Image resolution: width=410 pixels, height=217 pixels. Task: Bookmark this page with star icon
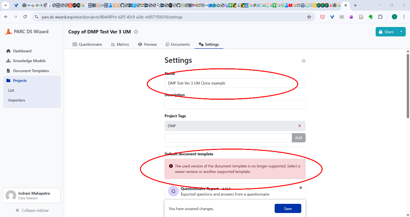[x=309, y=17]
